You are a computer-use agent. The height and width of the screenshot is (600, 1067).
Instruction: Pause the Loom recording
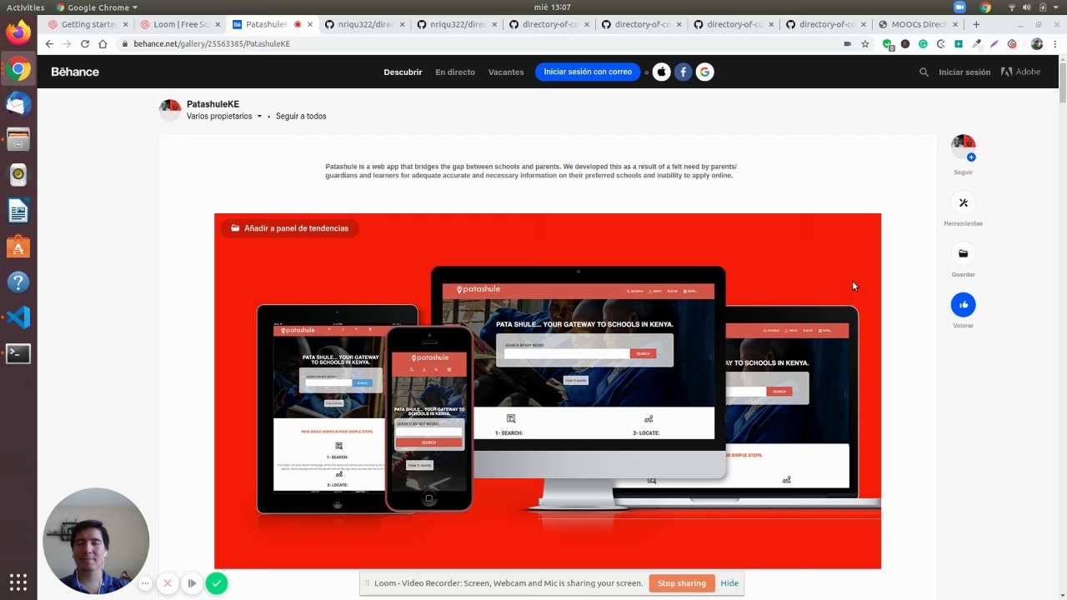(192, 583)
